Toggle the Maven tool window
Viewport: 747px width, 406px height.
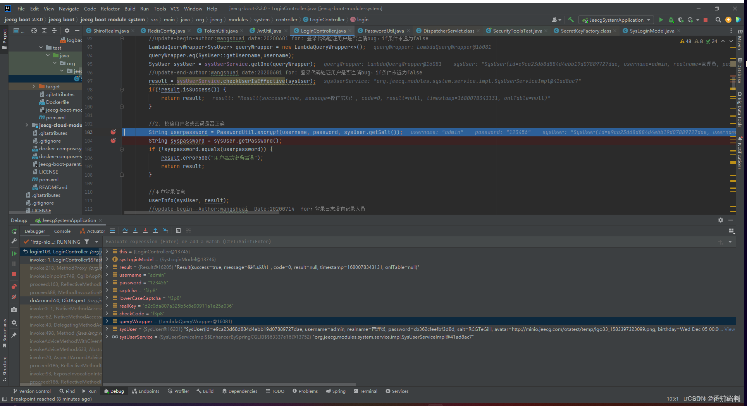click(740, 40)
